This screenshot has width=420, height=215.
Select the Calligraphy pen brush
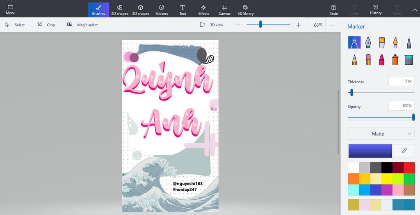tap(368, 42)
